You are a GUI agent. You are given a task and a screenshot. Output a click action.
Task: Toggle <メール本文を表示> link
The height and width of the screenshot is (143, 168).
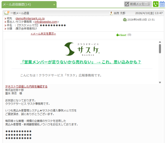point(43,34)
